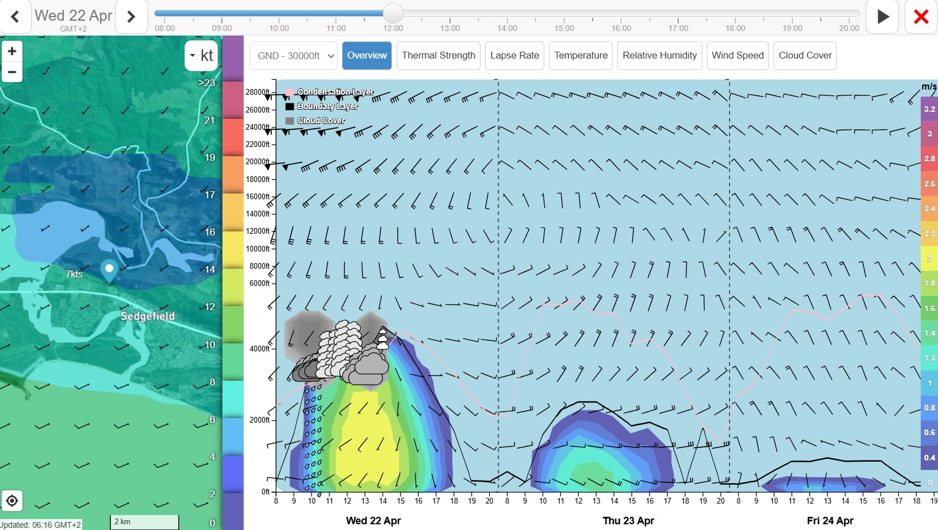This screenshot has width=938, height=530.
Task: Click the time slider handle
Action: tap(393, 13)
